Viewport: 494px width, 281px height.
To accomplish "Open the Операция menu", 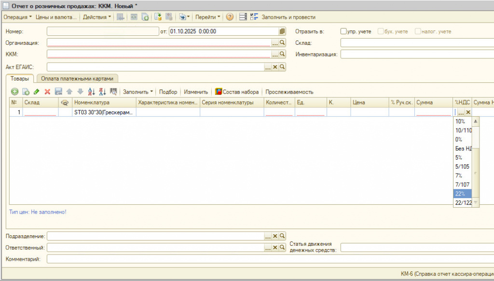I will [x=17, y=17].
